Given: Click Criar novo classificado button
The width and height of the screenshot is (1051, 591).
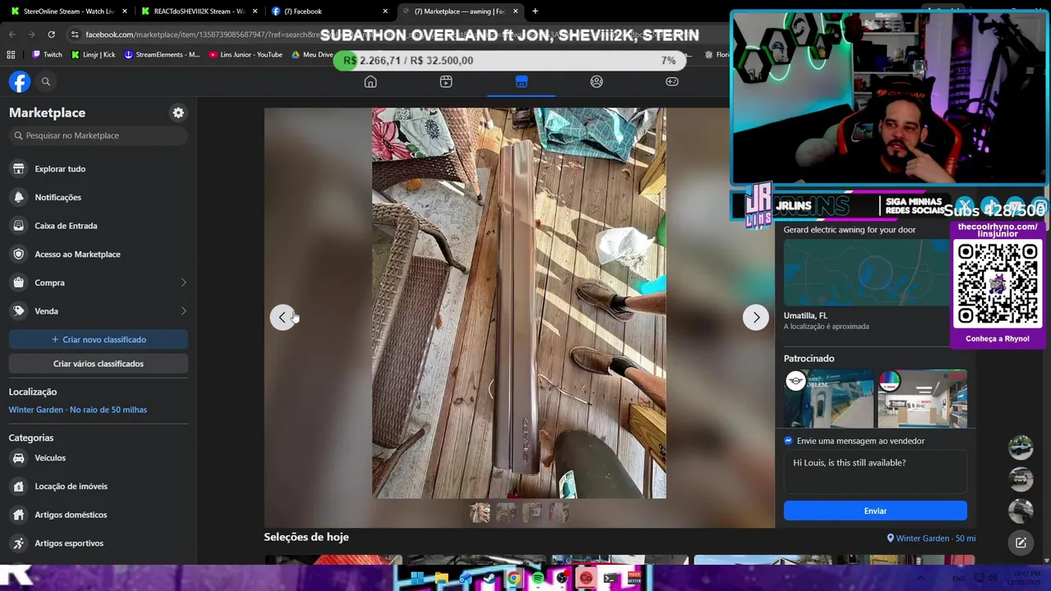Looking at the screenshot, I should [99, 339].
